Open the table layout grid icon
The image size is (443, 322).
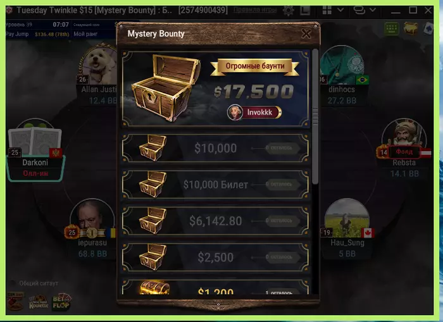pyautogui.click(x=327, y=11)
